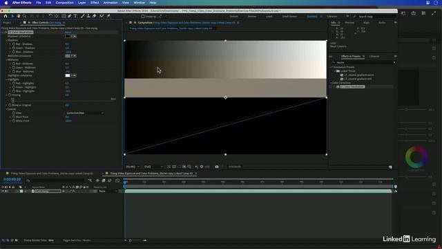Click the search help magnifier icon

(x=354, y=17)
